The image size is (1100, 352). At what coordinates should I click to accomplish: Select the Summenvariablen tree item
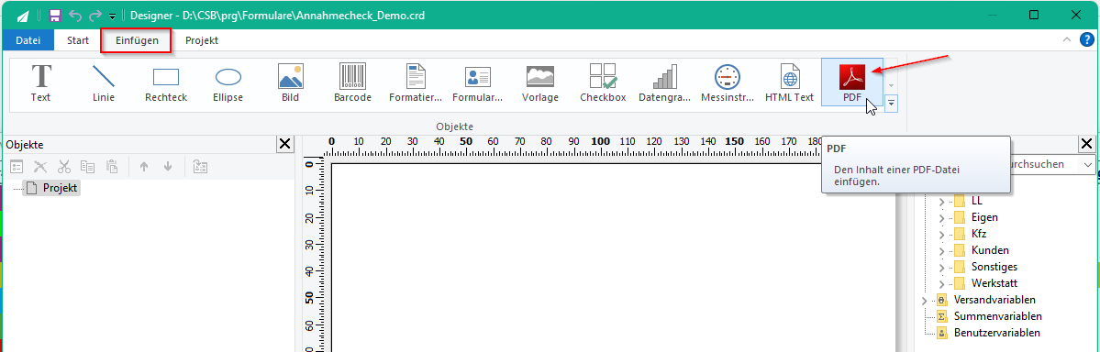tap(997, 316)
